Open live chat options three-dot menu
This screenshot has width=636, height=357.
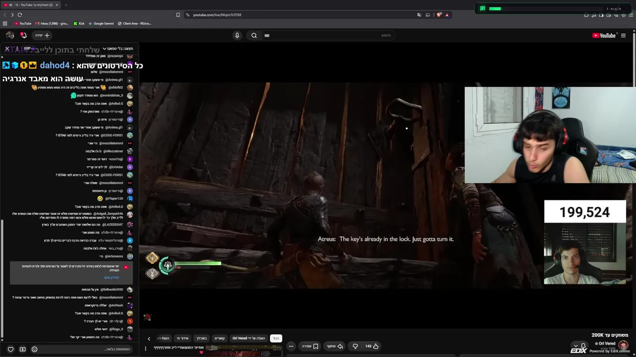17,49
